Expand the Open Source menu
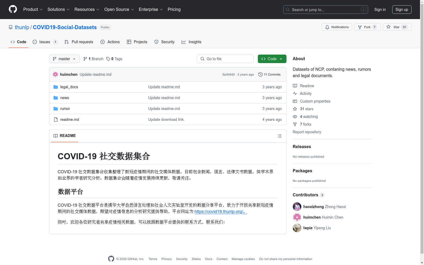The image size is (424, 265). [119, 9]
